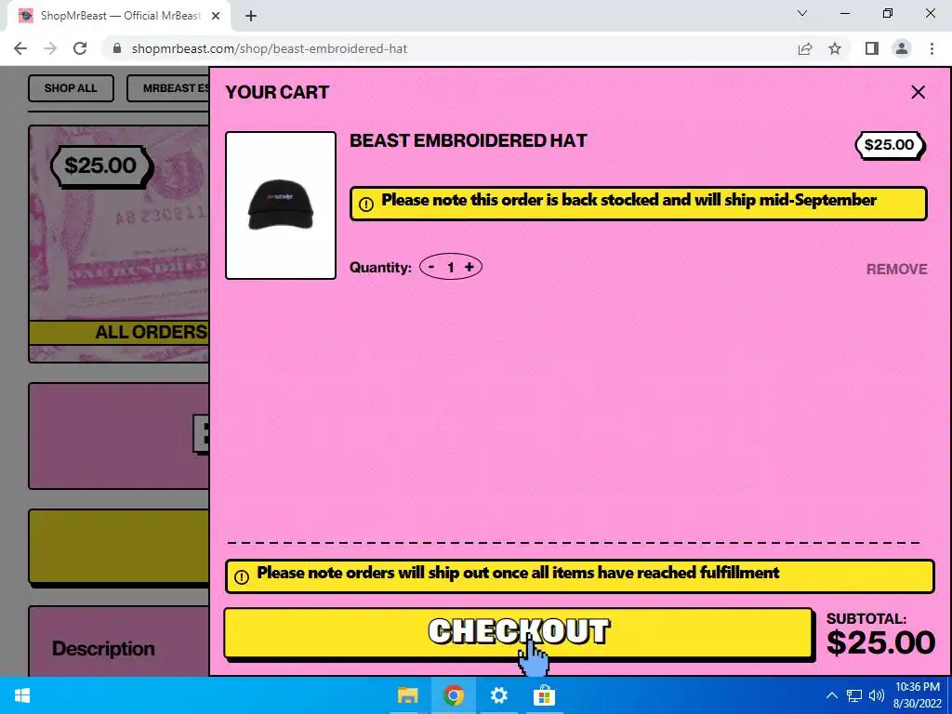
Task: Open the volume tray icon
Action: (877, 695)
